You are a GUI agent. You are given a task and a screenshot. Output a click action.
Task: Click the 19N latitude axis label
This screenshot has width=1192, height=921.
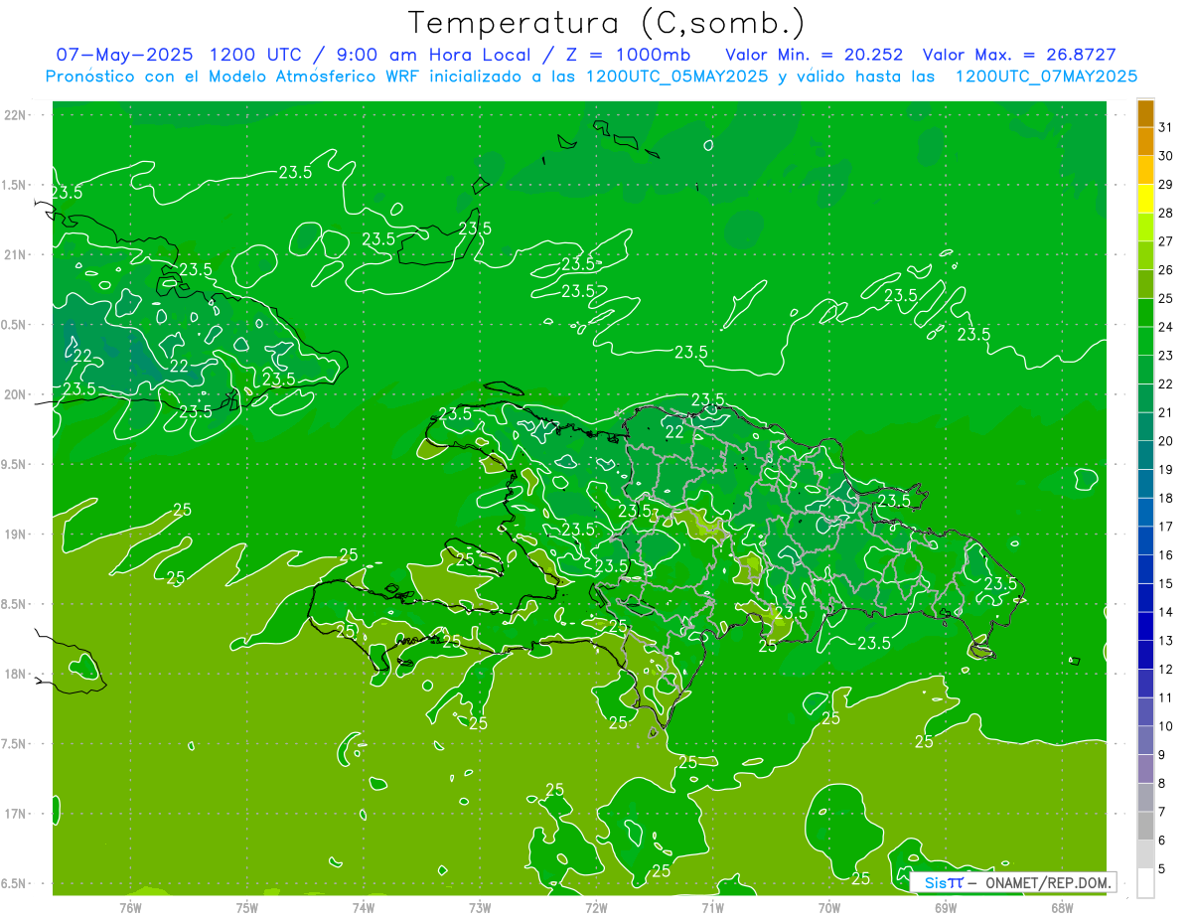click(x=16, y=535)
